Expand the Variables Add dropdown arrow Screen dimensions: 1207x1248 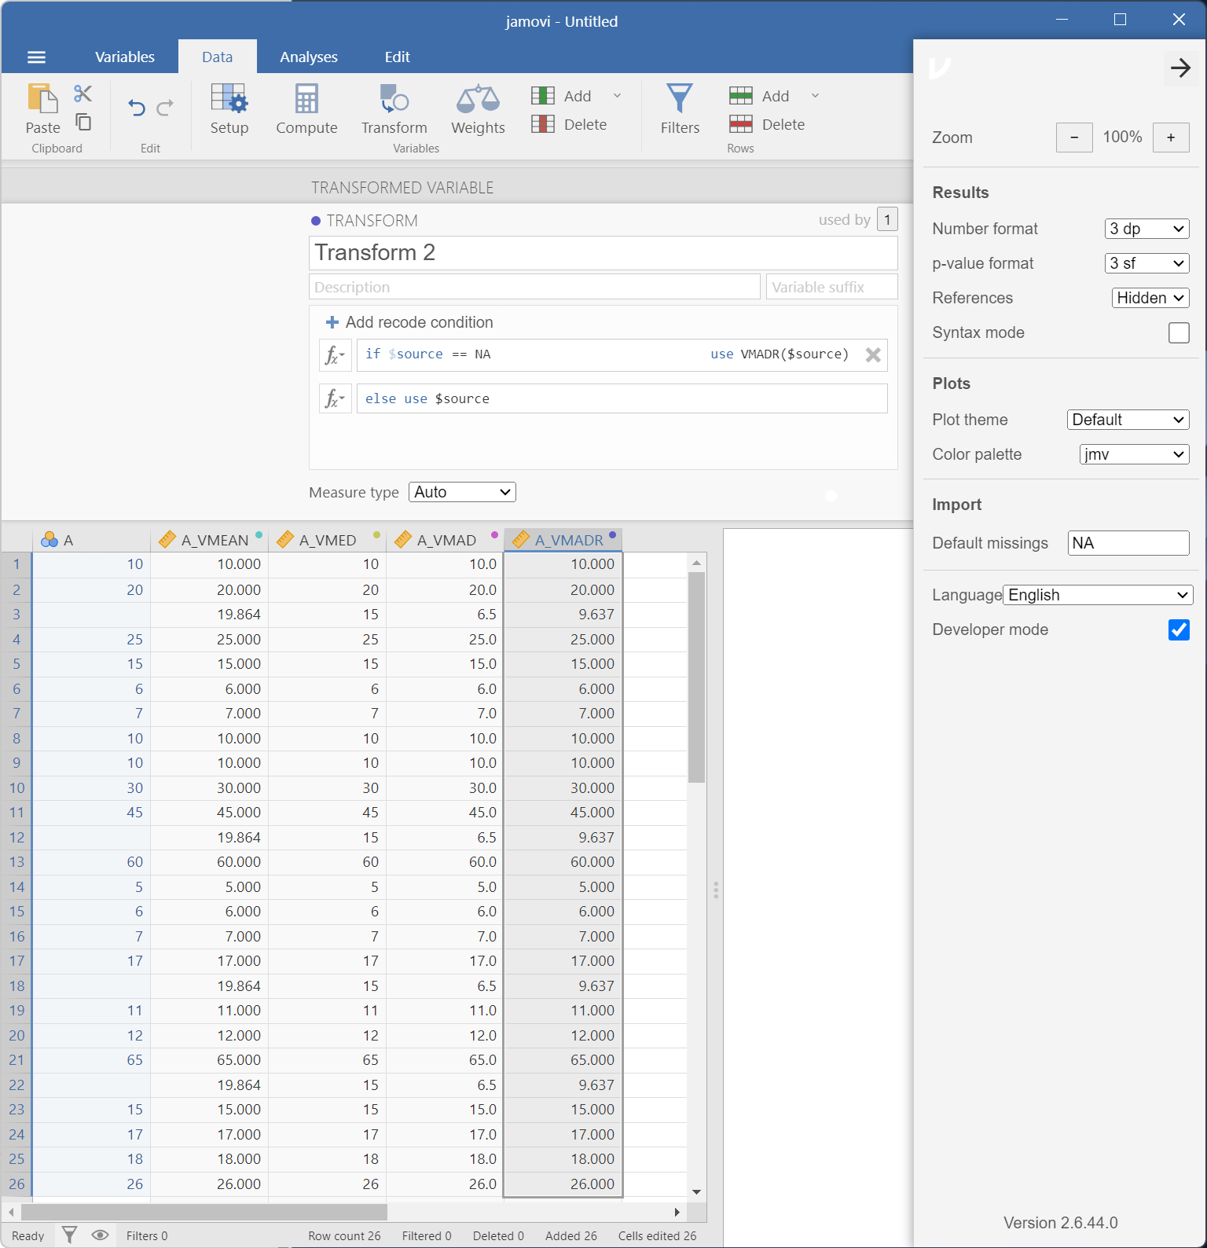(617, 96)
